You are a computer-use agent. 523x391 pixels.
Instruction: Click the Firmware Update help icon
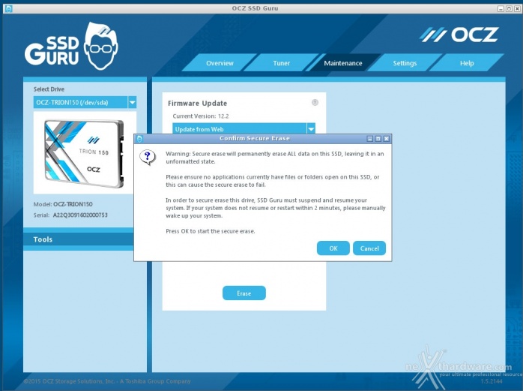[x=315, y=102]
